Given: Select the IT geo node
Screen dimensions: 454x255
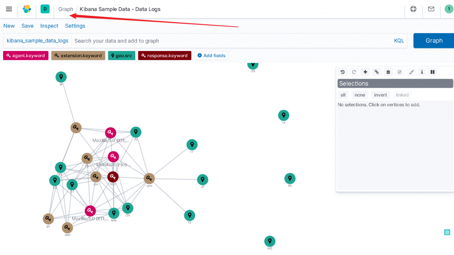Looking at the screenshot, I should (192, 145).
